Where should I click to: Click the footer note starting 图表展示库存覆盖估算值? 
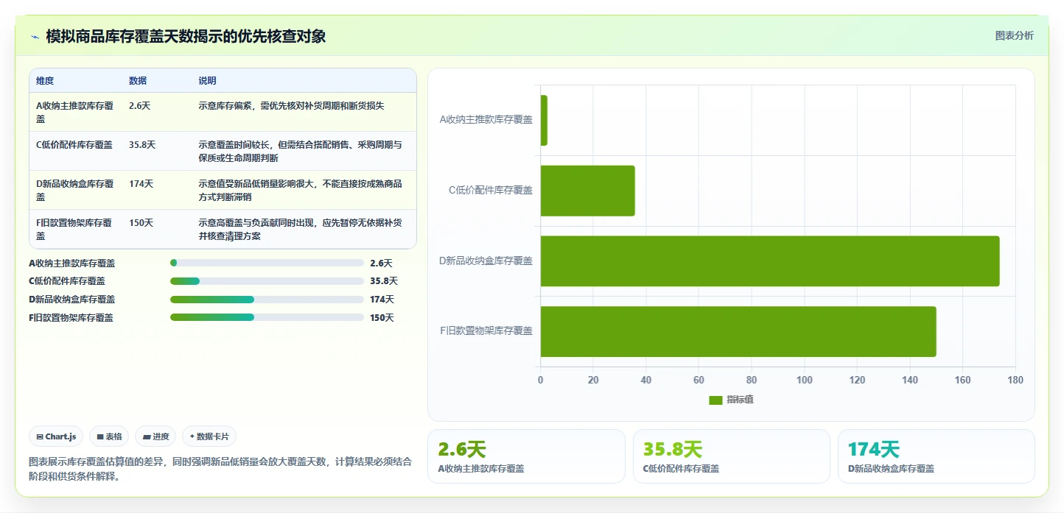220,469
